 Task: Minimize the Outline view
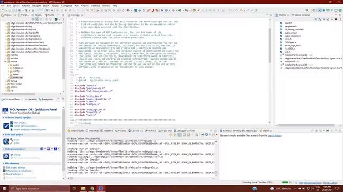(336, 15)
